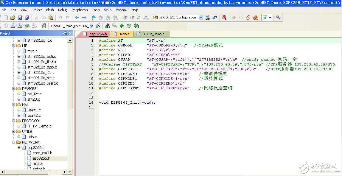Click the Project tree vertical scrollbar thumb
The height and width of the screenshot is (176, 342).
[70, 84]
